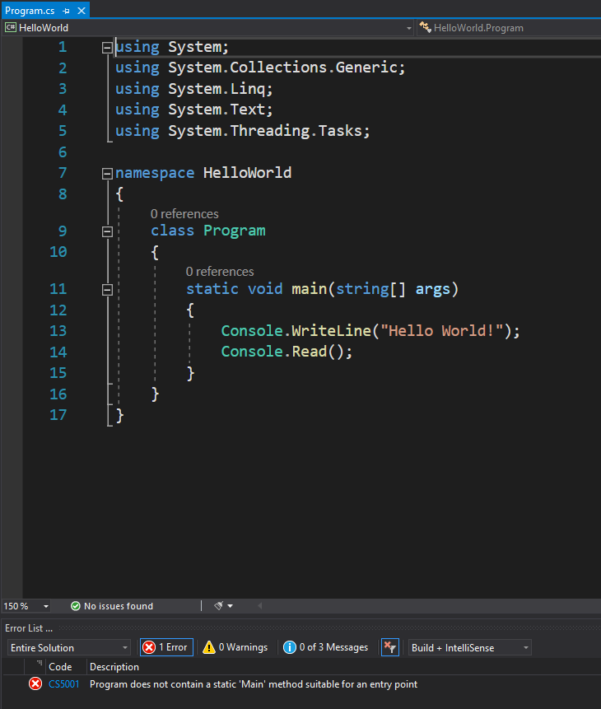Close the Program.cs tab
The height and width of the screenshot is (709, 601).
pos(80,11)
